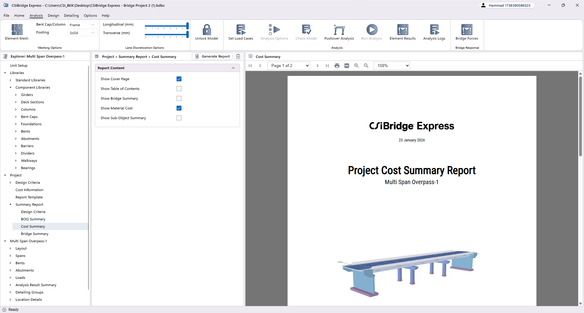Switch to the Design ribbon tab
Image resolution: width=584 pixels, height=313 pixels.
tap(53, 16)
